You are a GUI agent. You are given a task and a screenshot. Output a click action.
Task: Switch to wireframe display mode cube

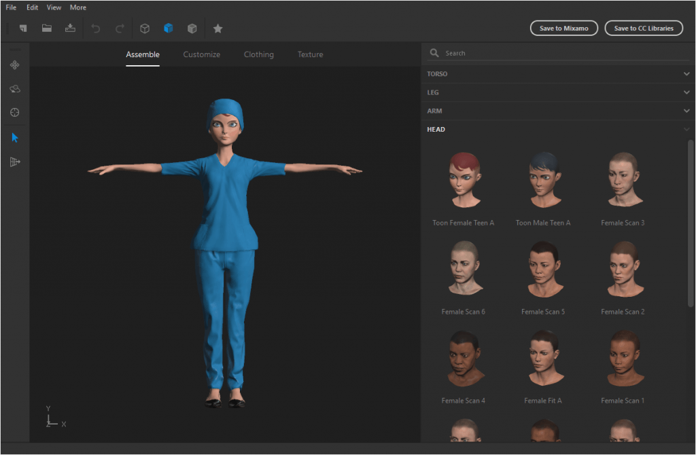(144, 28)
